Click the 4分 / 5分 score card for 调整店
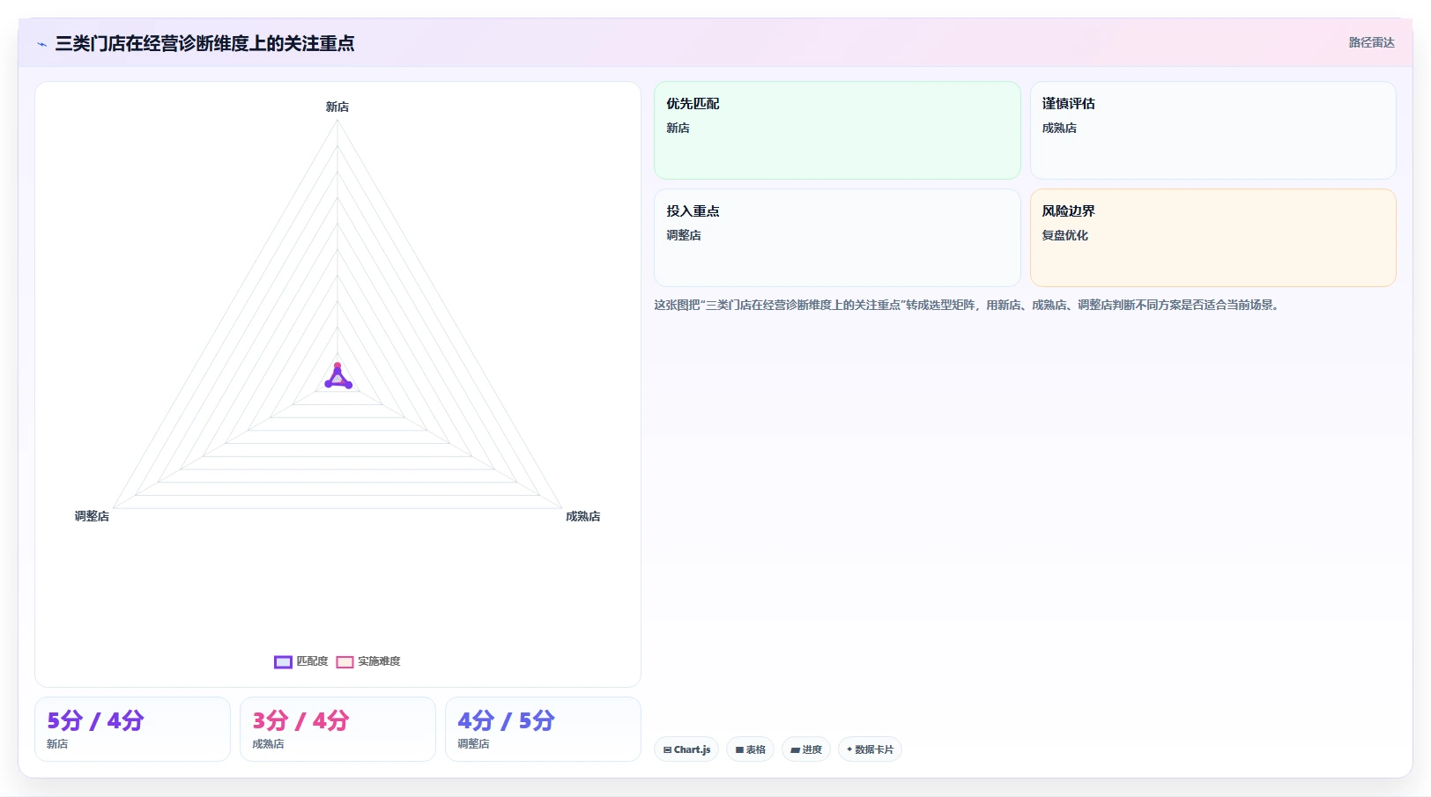Image resolution: width=1431 pixels, height=797 pixels. tap(543, 729)
